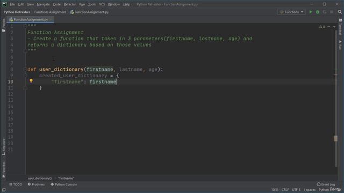Open the Favorites tool window star button
The height and width of the screenshot is (193, 344).
click(4, 170)
